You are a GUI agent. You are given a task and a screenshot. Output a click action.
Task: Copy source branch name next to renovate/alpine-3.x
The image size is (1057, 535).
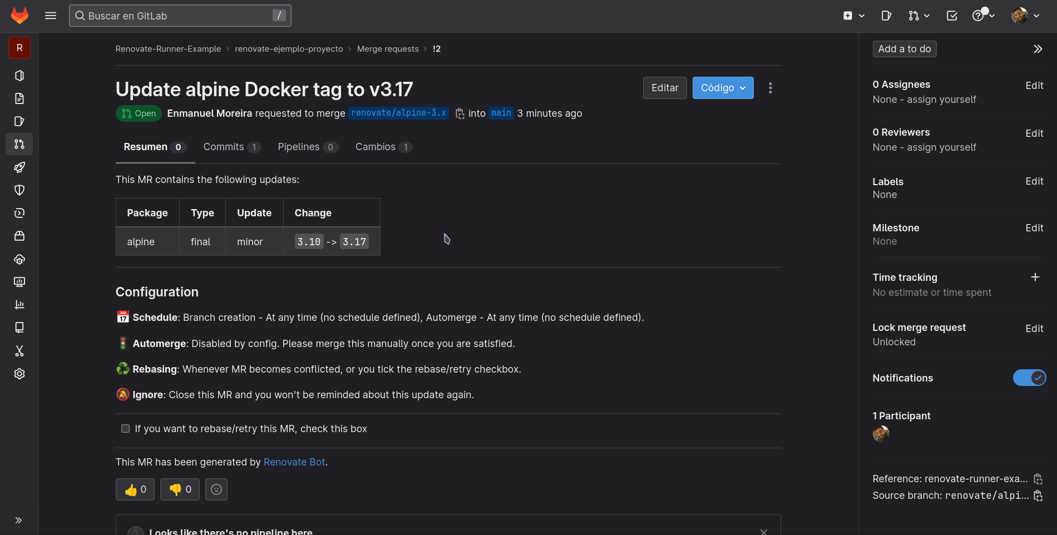click(460, 113)
